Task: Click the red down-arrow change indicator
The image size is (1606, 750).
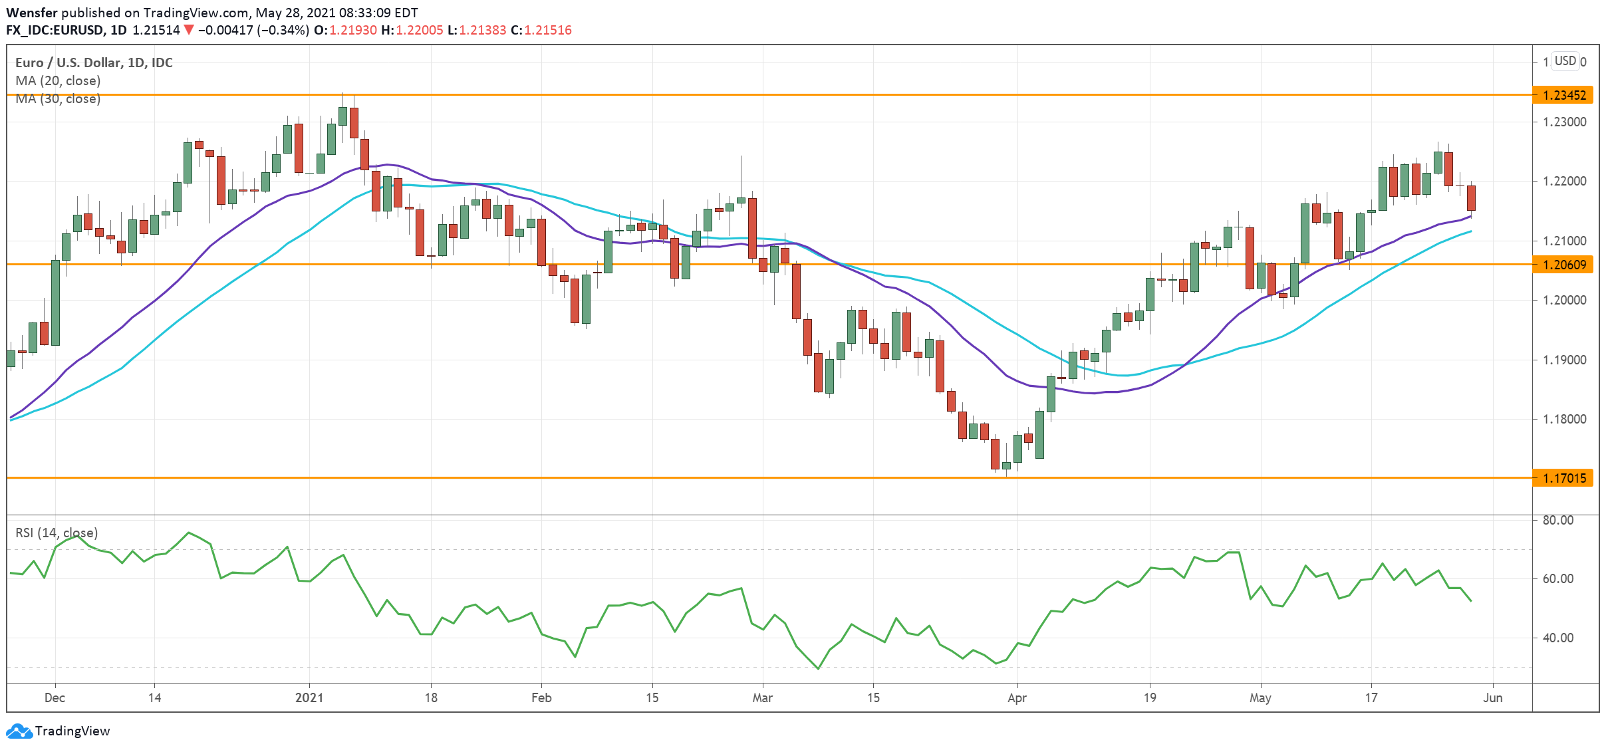Action: click(x=189, y=30)
